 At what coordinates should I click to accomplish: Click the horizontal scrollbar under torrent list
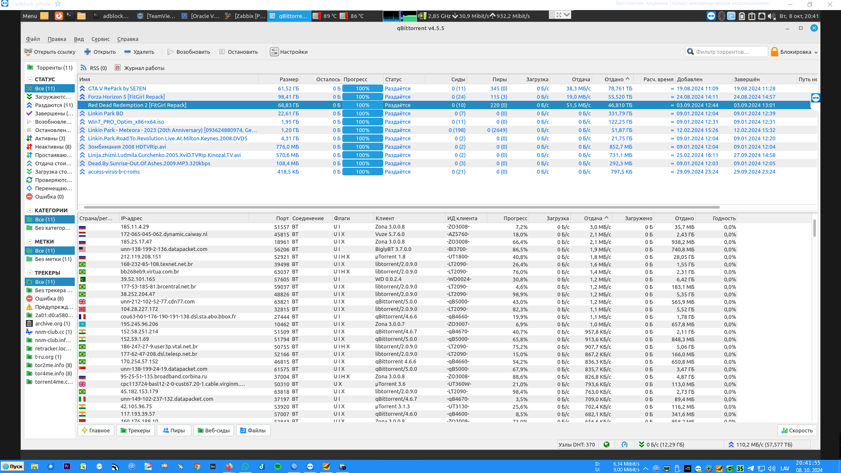pos(402,207)
